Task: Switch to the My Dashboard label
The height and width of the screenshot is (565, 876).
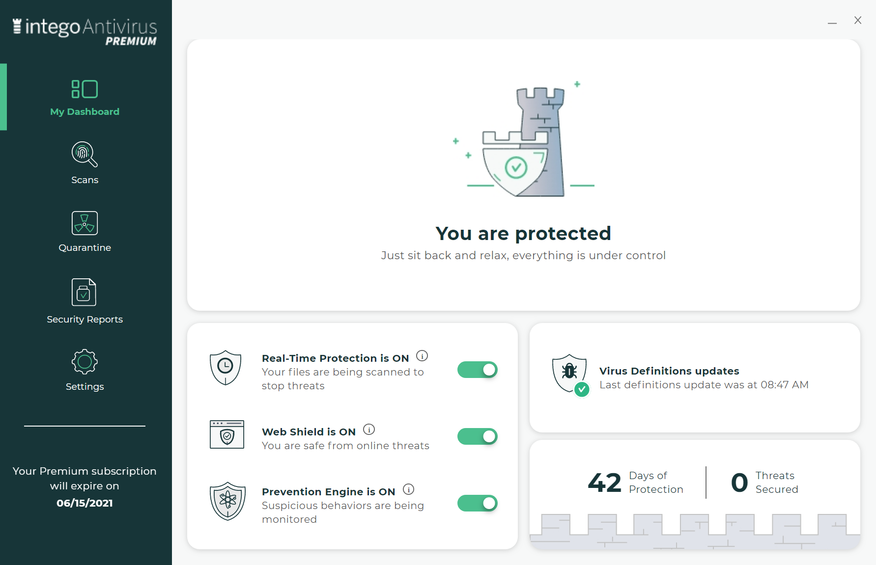Action: click(85, 112)
